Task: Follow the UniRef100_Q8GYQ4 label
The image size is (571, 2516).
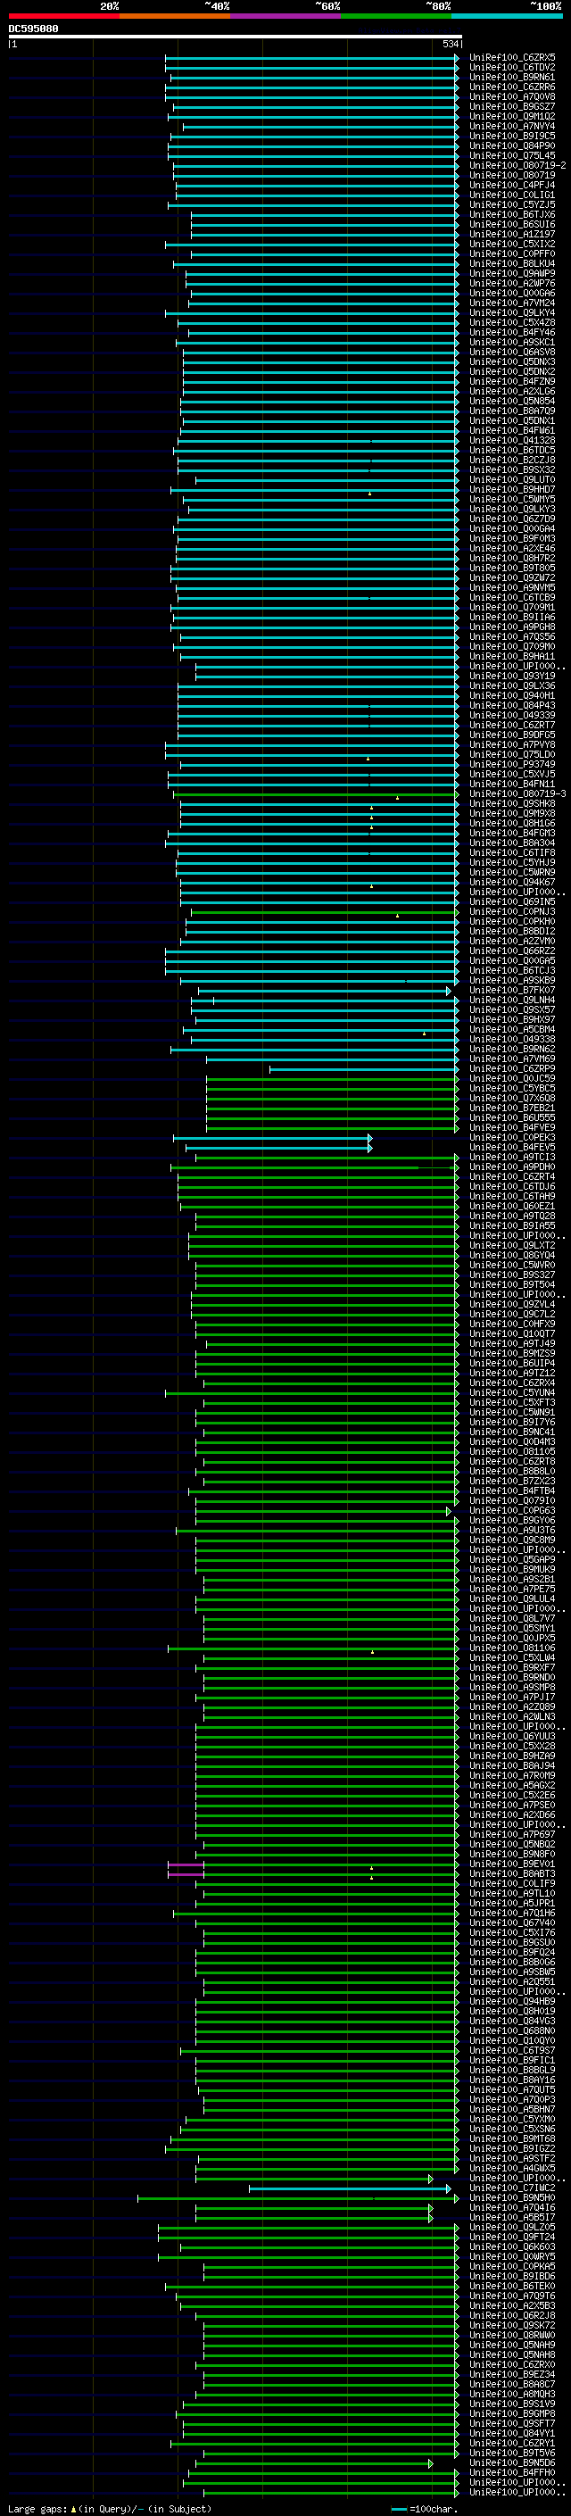Action: click(512, 1255)
